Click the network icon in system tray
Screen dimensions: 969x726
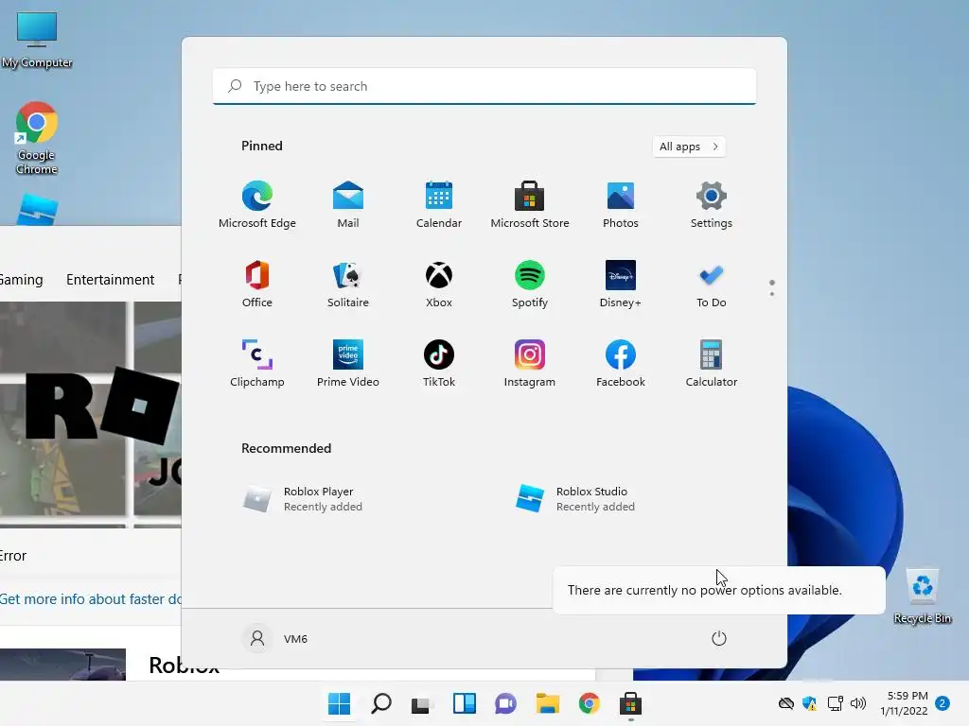835,703
